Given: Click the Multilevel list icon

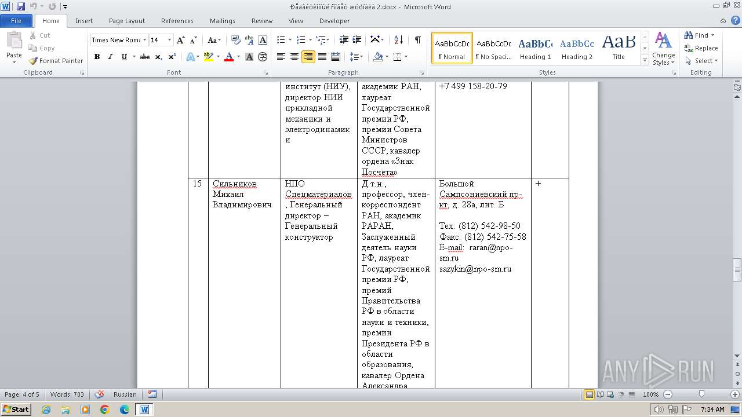Looking at the screenshot, I should coord(321,40).
